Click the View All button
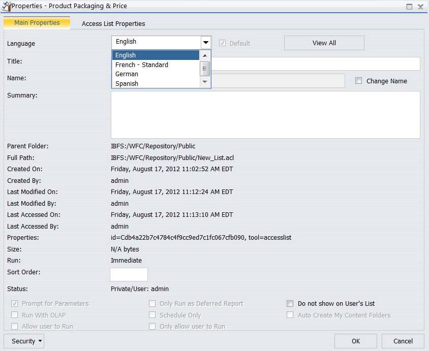Image resolution: width=429 pixels, height=351 pixels. click(x=324, y=43)
